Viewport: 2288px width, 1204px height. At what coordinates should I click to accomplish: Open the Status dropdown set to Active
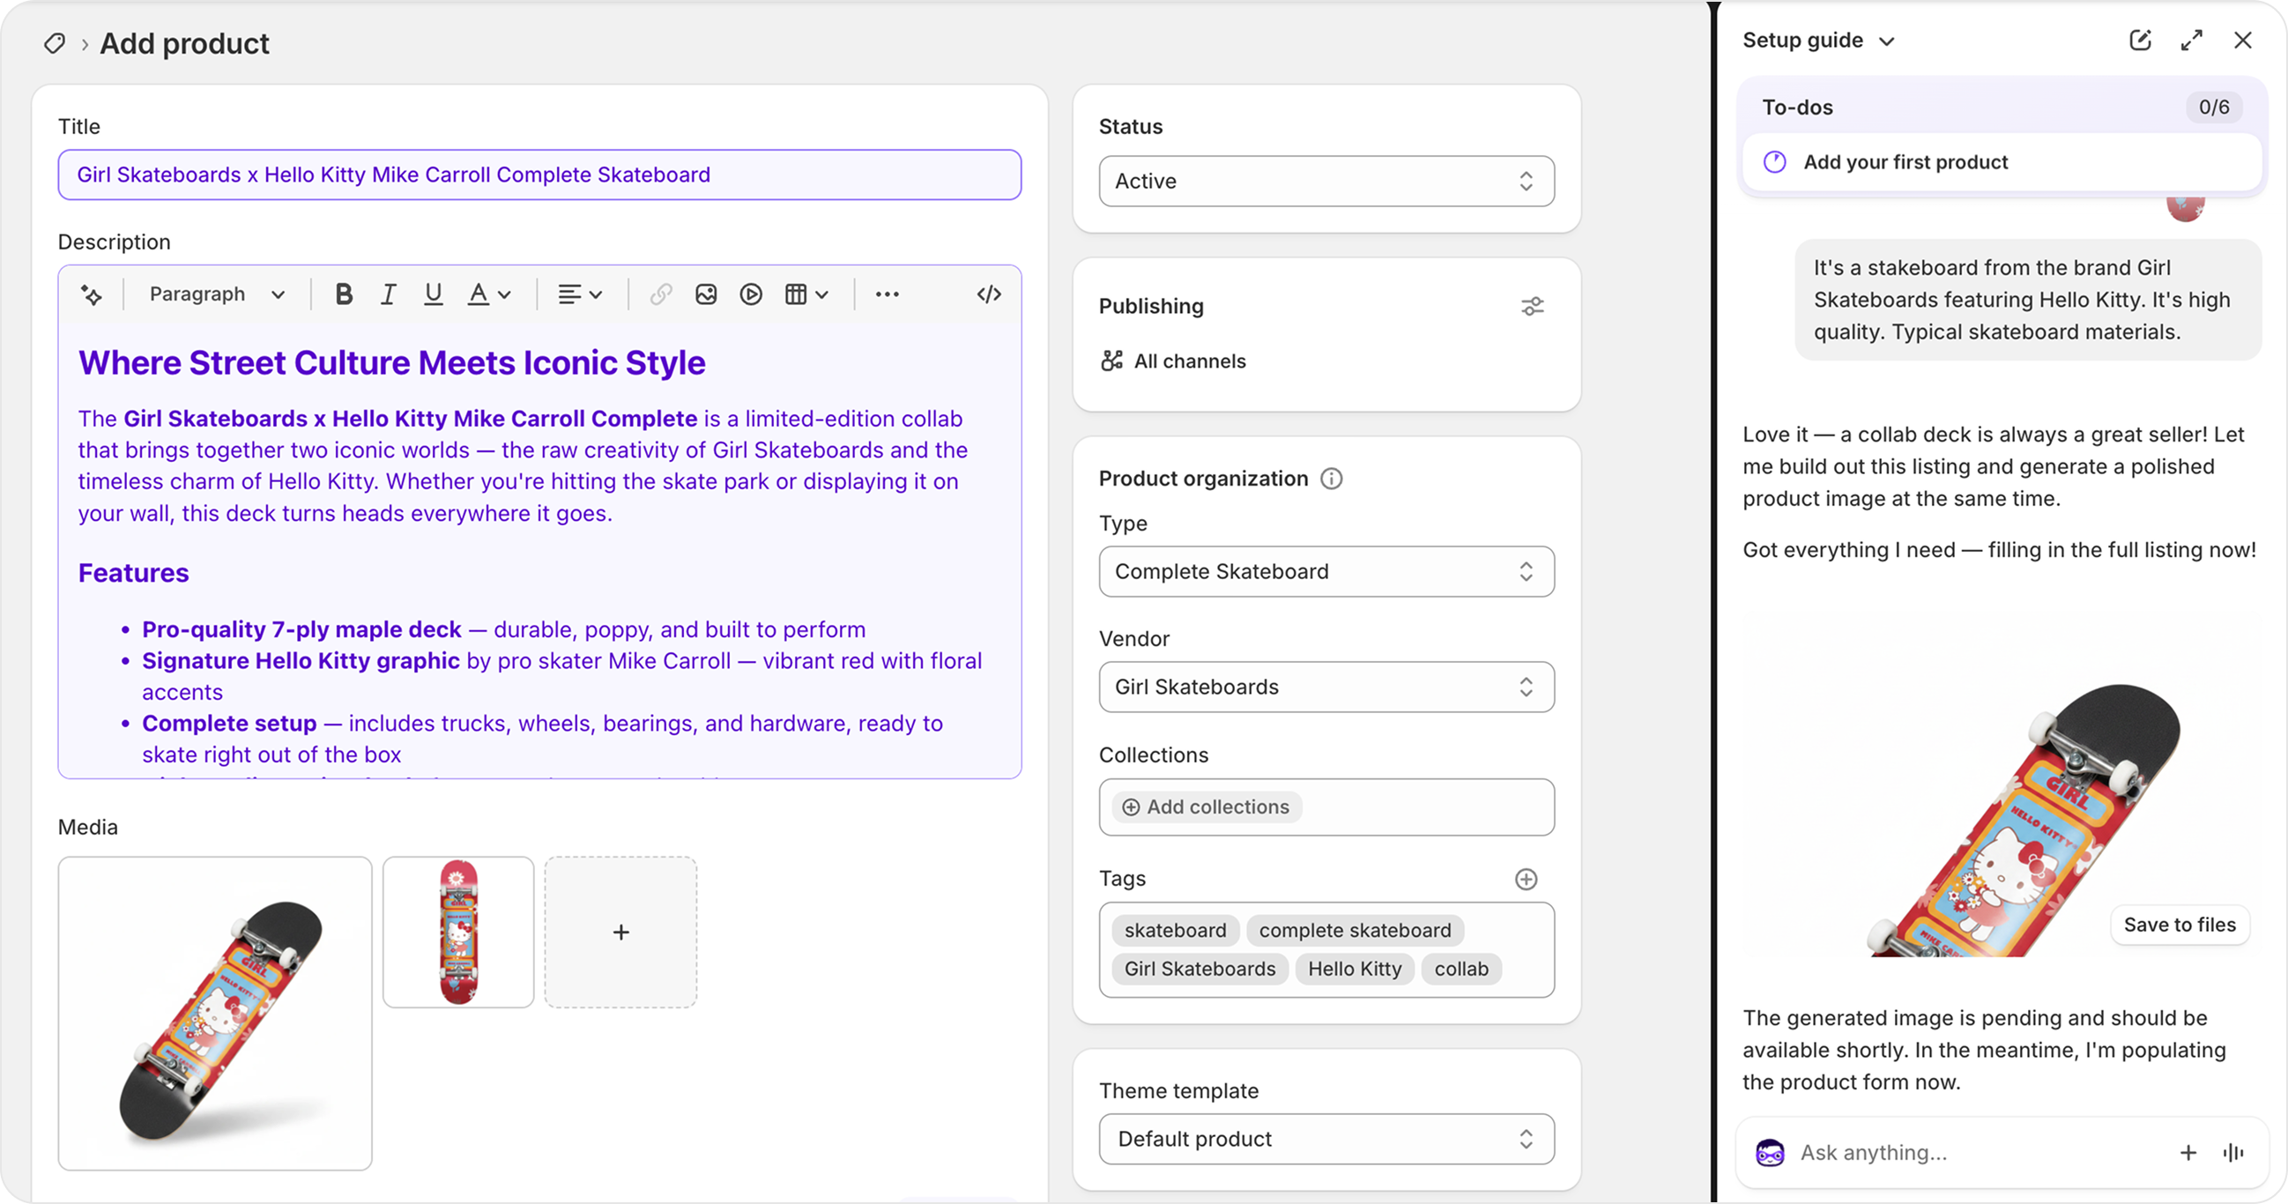pyautogui.click(x=1326, y=182)
